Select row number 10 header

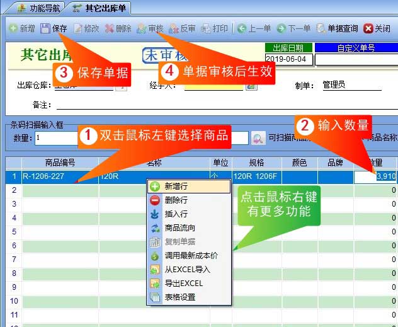pos(14,301)
